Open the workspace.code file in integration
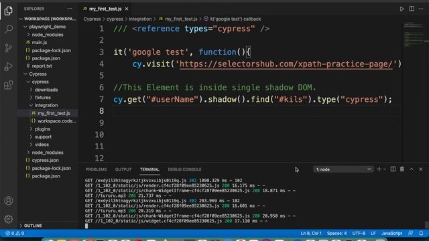 [x=56, y=121]
